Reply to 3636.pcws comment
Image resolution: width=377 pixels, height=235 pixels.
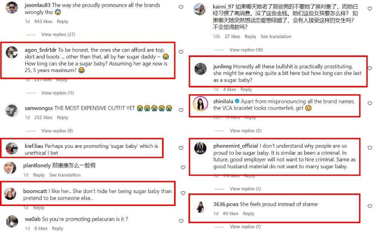pos(248,213)
